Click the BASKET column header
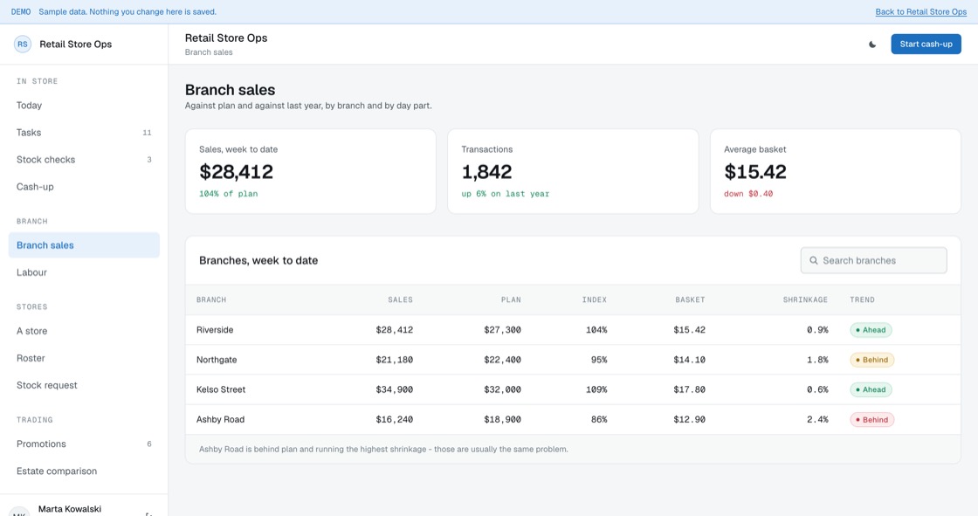 point(690,300)
